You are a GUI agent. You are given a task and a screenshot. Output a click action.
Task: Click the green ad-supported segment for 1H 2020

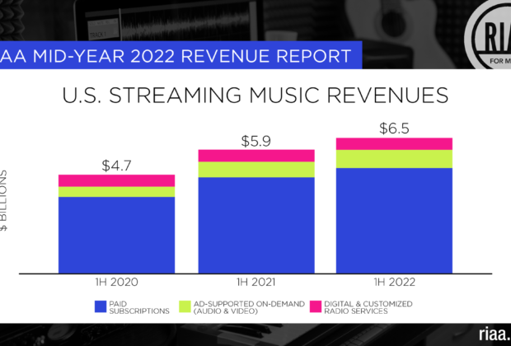117,192
